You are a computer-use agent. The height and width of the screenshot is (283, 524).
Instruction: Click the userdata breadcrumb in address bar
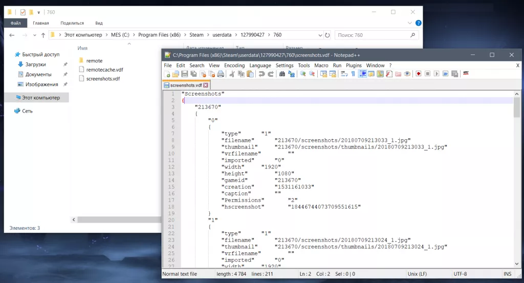[x=222, y=35]
